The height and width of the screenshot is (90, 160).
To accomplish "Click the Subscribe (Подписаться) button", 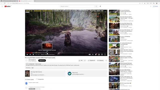I will click(42, 60).
